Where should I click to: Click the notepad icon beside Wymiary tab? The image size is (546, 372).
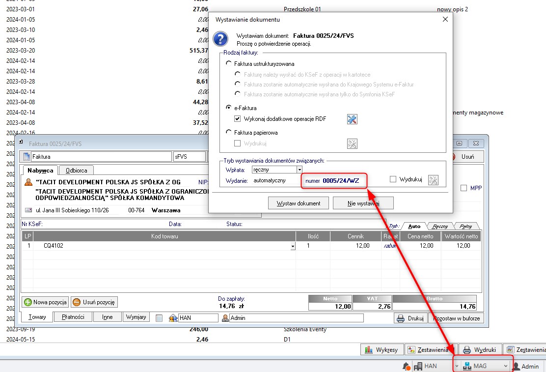[159, 318]
